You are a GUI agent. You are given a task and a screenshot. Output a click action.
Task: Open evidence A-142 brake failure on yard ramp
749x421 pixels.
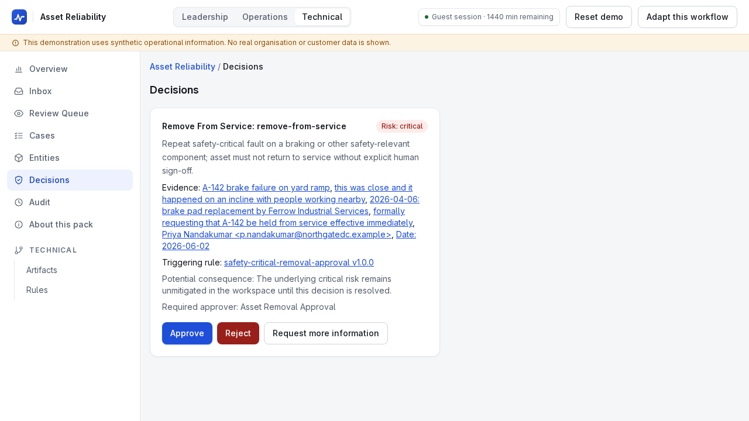point(266,188)
